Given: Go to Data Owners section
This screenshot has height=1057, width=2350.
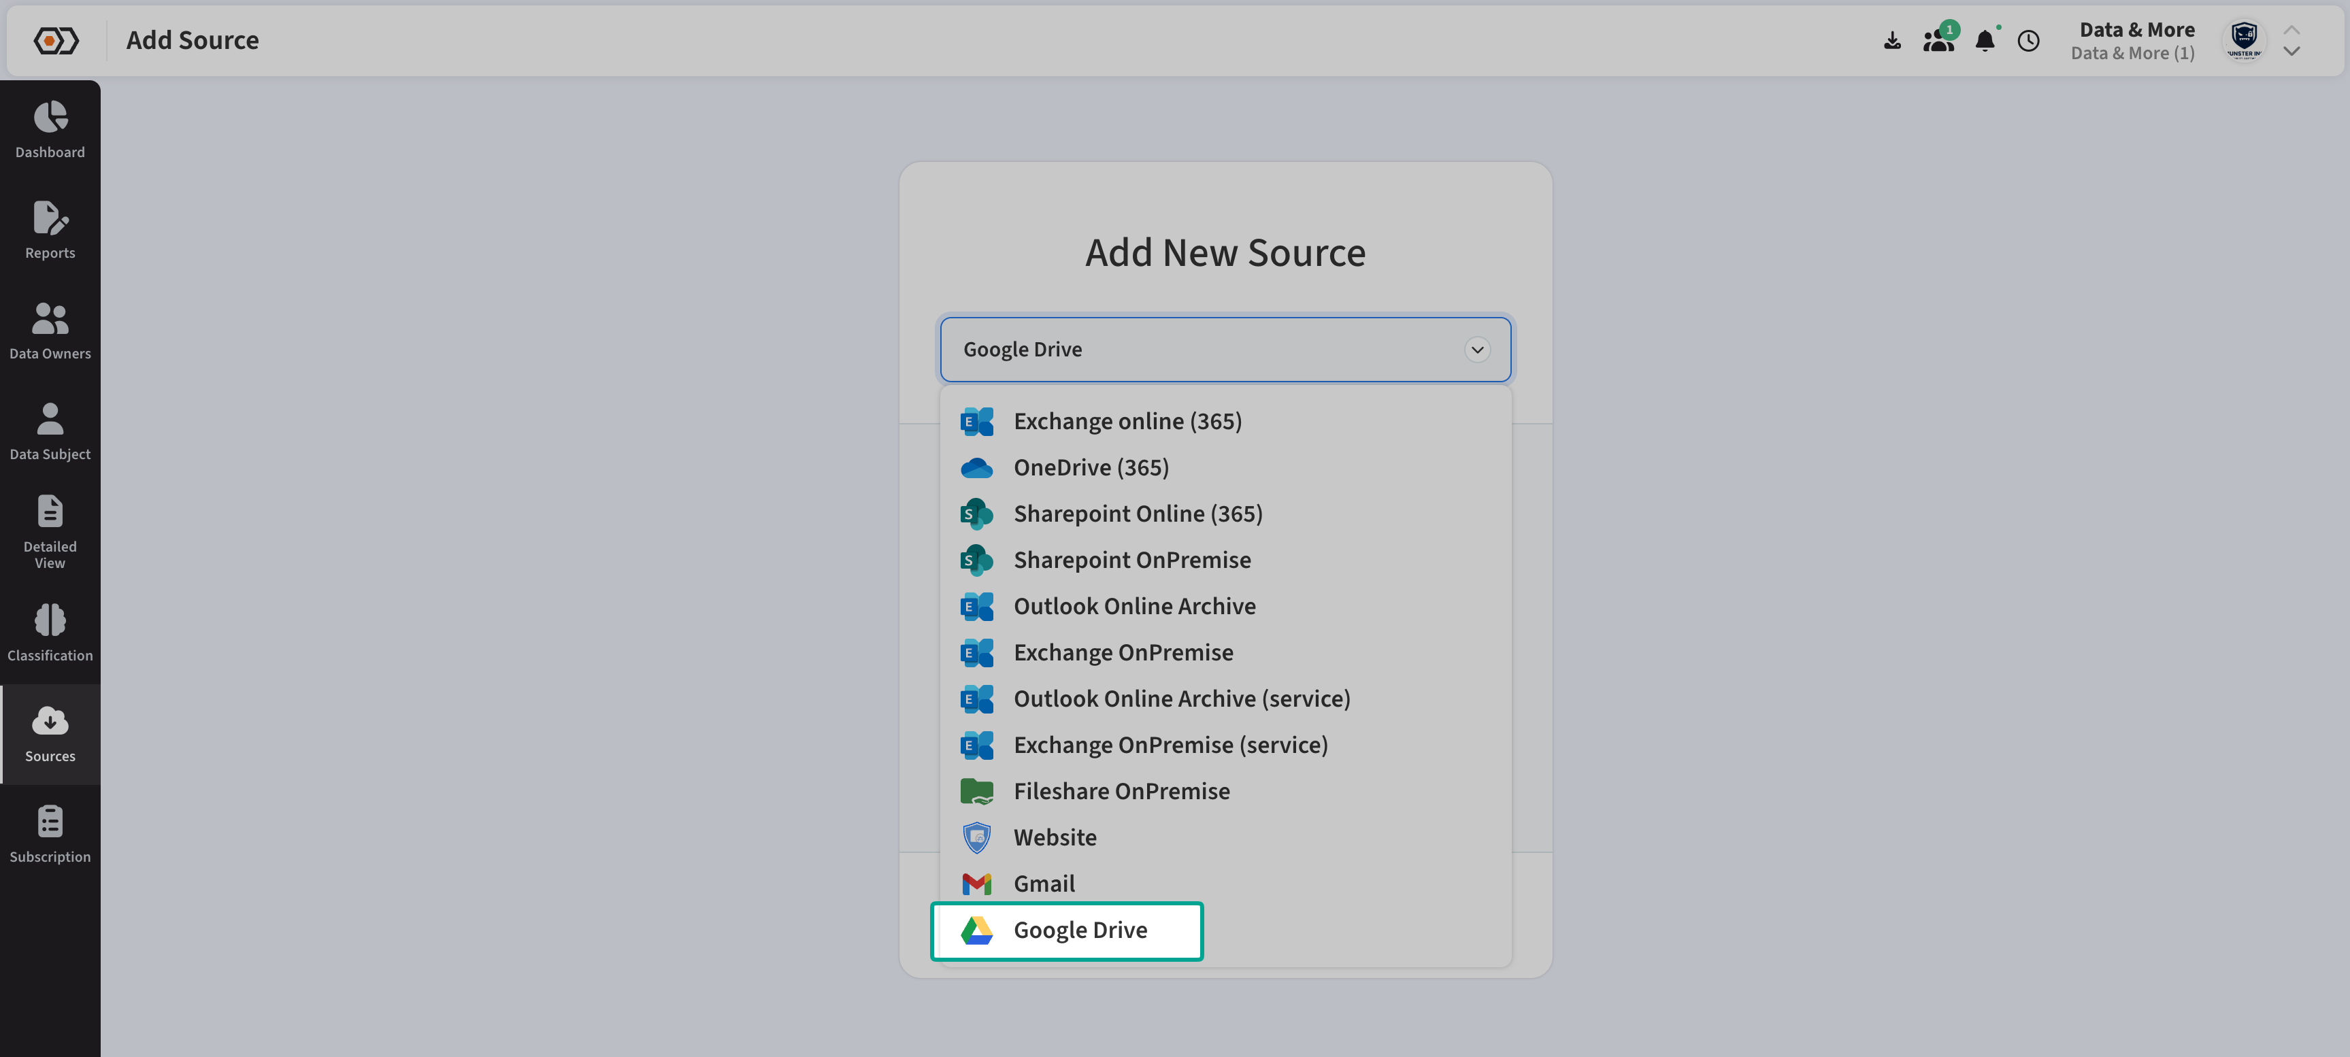Looking at the screenshot, I should [x=50, y=330].
